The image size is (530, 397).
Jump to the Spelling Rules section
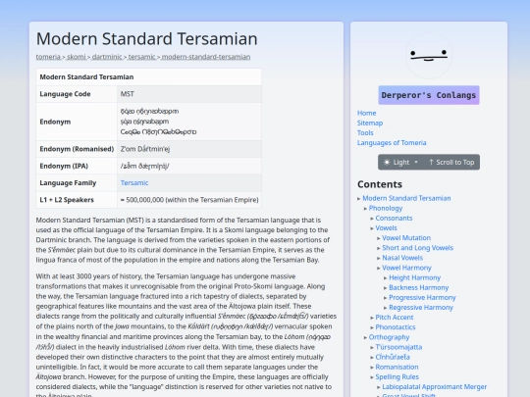pyautogui.click(x=397, y=376)
